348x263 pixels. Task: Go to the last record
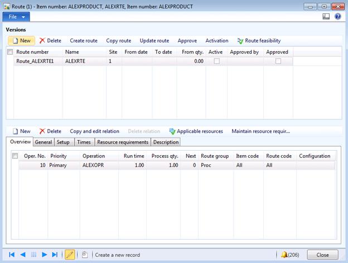(x=55, y=255)
